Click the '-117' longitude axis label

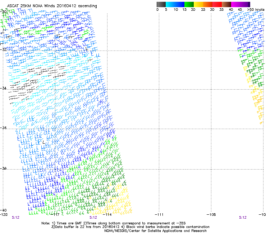coord(55,215)
